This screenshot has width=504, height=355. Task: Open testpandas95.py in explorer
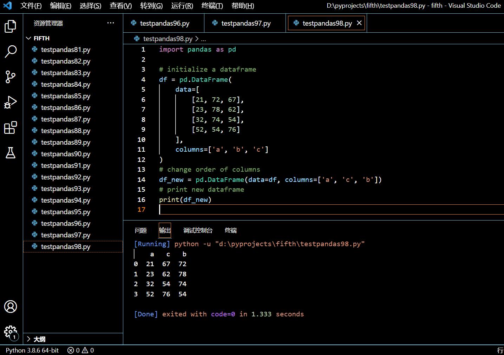(73, 212)
